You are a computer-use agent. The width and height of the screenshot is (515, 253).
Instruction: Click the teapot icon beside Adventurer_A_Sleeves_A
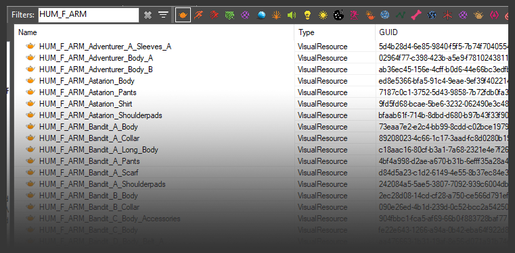click(30, 46)
